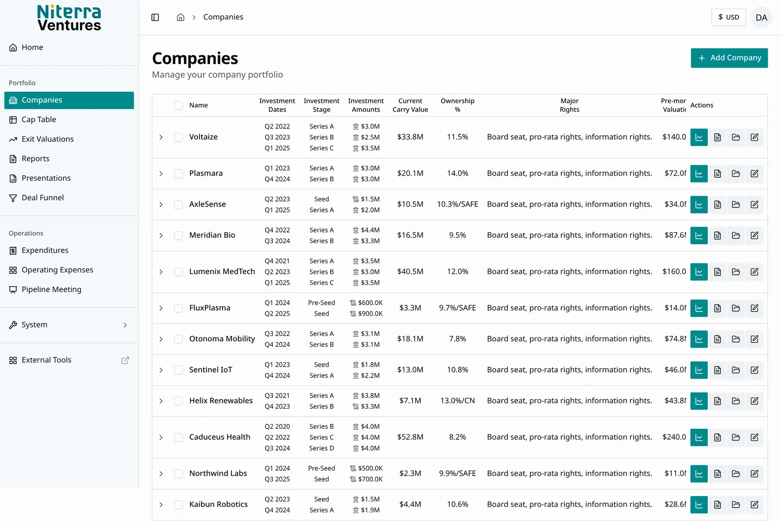Edit the AxleSense company row
The width and height of the screenshot is (781, 521).
coord(755,205)
